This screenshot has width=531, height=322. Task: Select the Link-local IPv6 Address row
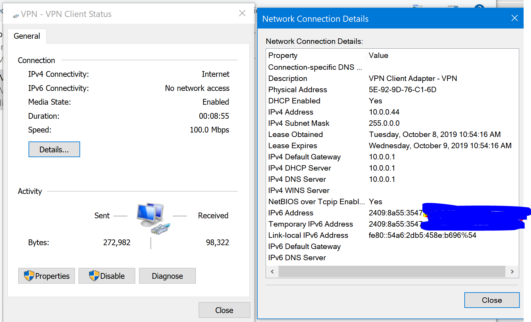[x=308, y=235]
